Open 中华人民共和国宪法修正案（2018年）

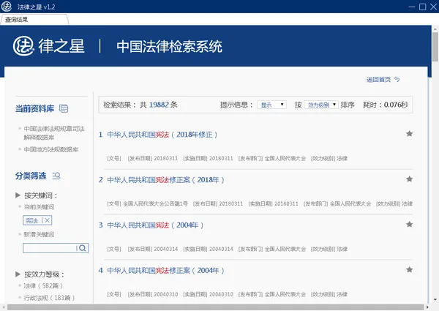(165, 180)
